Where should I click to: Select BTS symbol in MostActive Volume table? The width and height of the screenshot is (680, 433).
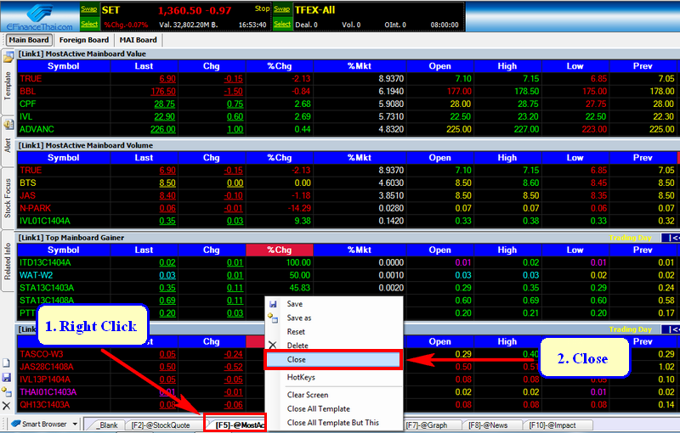27,183
